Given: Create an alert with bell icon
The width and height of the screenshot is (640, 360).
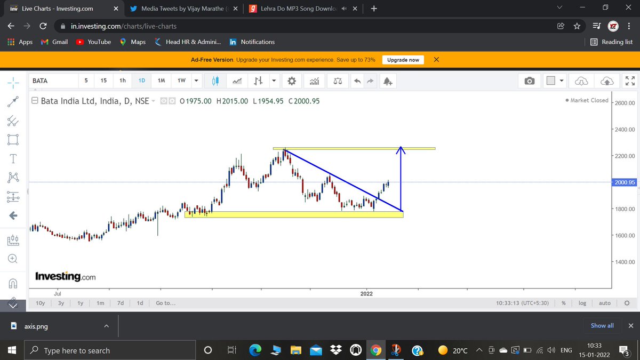Looking at the screenshot, I should (388, 81).
